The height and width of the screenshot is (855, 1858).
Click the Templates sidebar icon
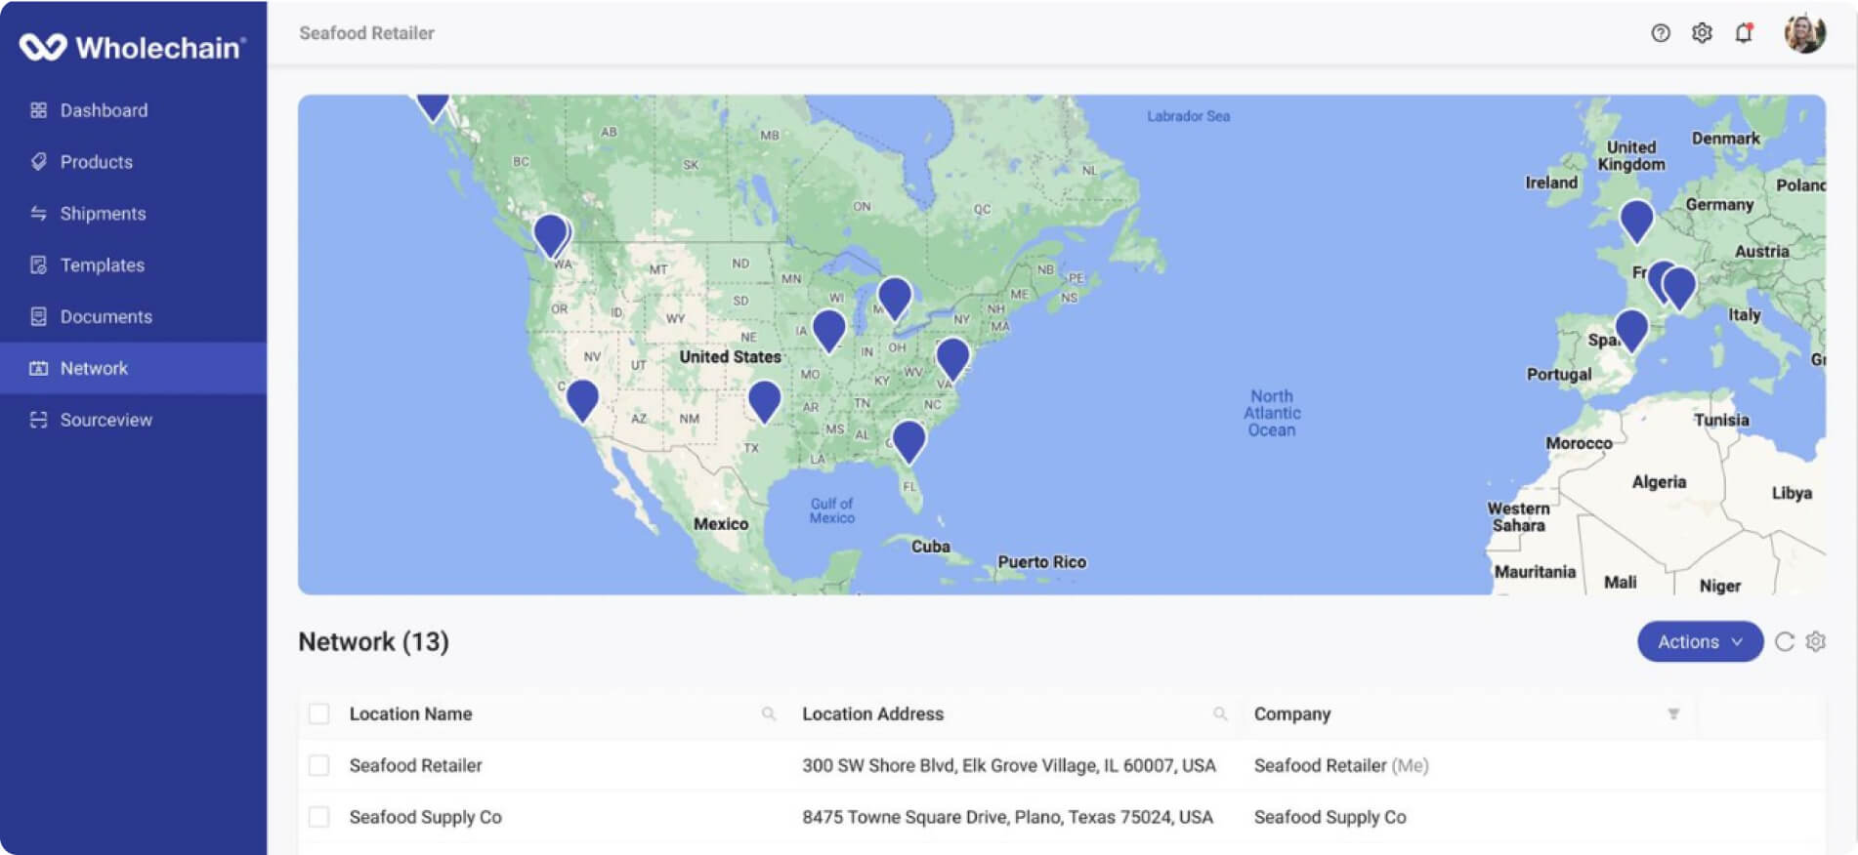[x=38, y=265]
